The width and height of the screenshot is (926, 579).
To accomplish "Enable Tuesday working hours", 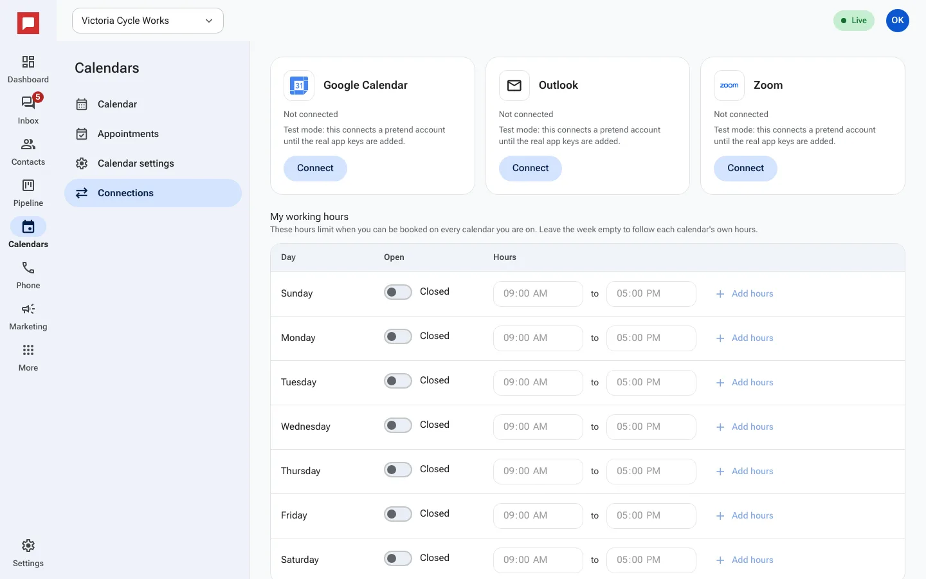I will pyautogui.click(x=398, y=381).
